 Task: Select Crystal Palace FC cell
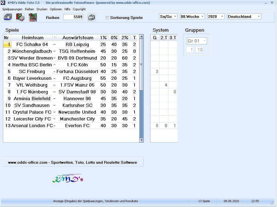coord(32,112)
